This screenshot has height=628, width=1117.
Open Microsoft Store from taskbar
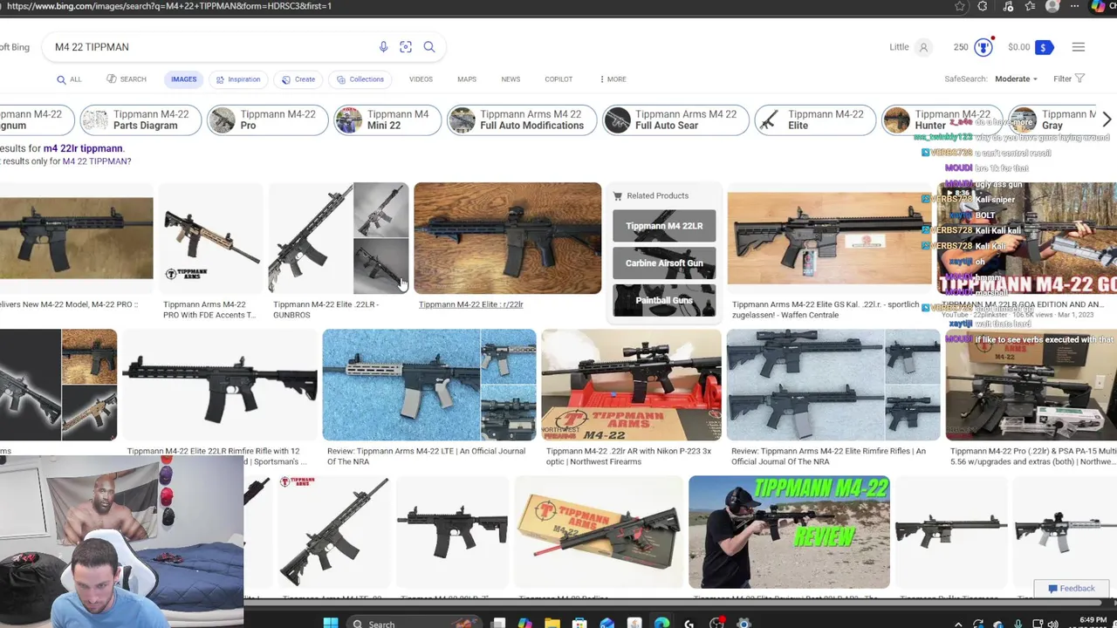579,624
